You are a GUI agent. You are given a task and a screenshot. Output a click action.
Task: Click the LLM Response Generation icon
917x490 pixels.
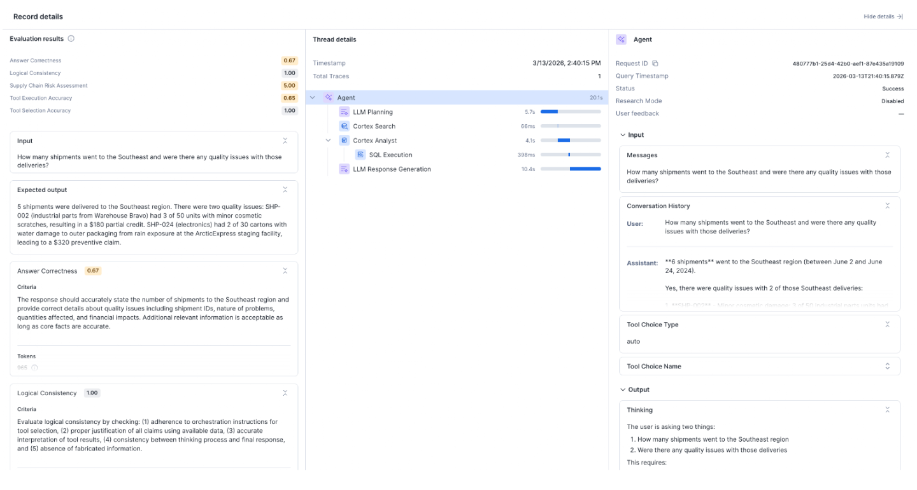click(x=344, y=169)
